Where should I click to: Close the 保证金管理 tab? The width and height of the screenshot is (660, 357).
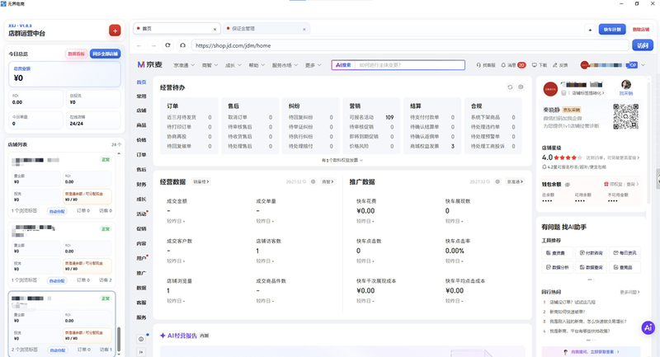coord(304,29)
